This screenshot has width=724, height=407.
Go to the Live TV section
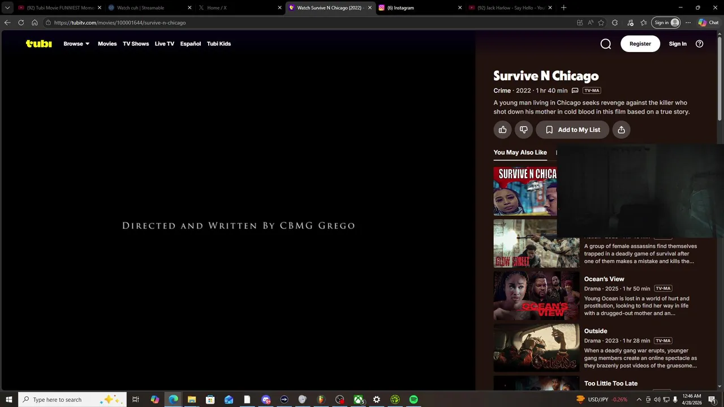165,44
